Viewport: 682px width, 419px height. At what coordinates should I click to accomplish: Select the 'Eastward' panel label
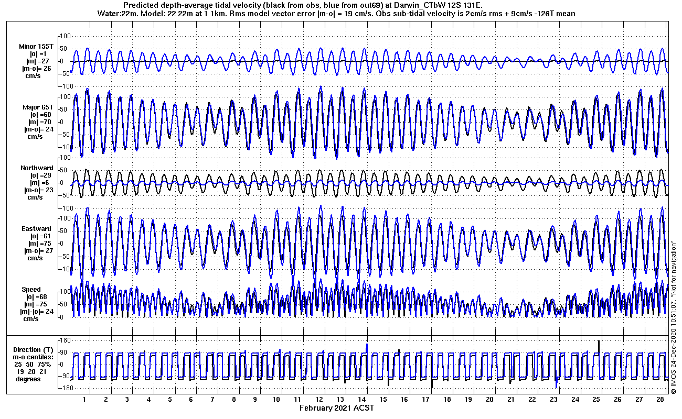36,229
